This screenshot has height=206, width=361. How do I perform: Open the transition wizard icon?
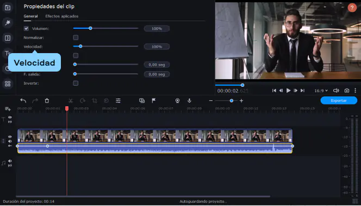[142, 101]
